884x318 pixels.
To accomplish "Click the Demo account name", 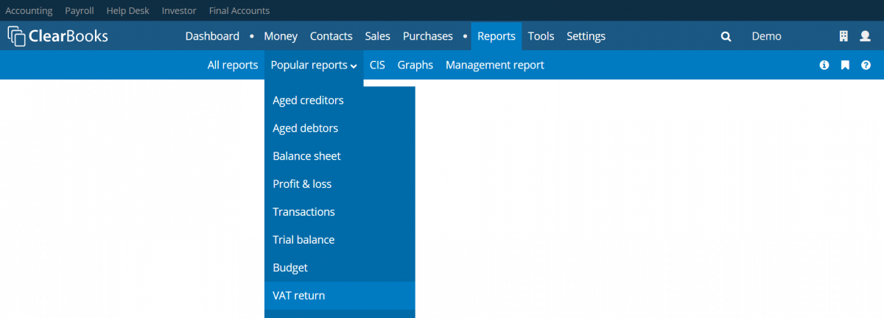I will click(x=766, y=36).
